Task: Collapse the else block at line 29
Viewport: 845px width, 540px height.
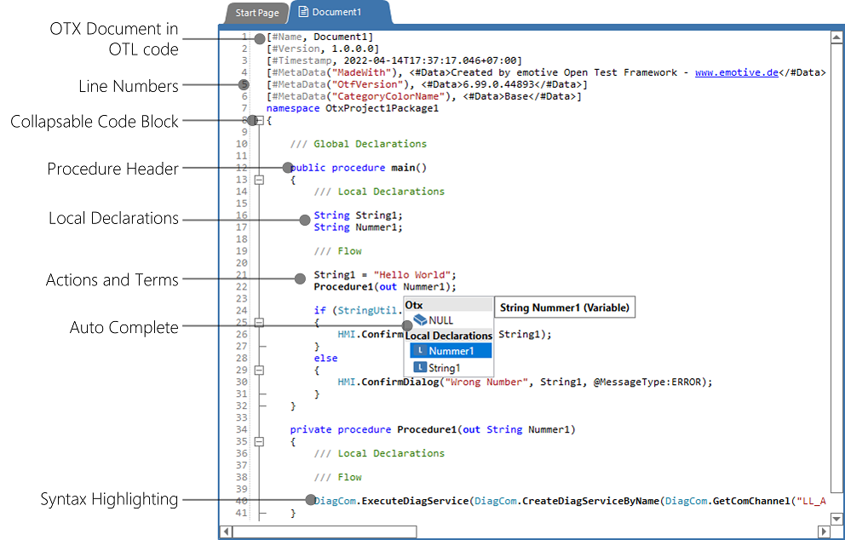Action: pos(261,371)
